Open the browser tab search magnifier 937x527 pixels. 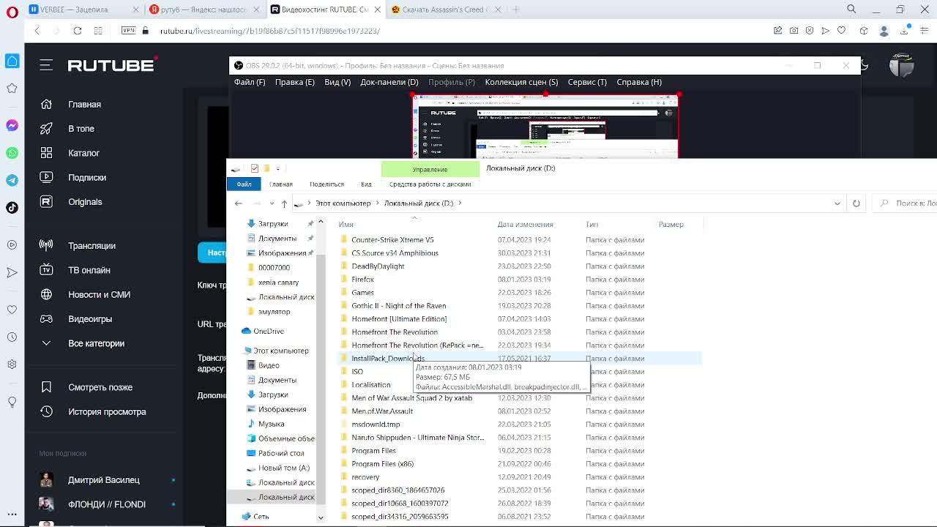851,10
